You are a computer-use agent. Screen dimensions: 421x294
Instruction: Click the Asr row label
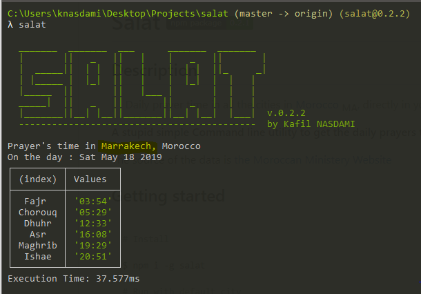[x=38, y=235]
